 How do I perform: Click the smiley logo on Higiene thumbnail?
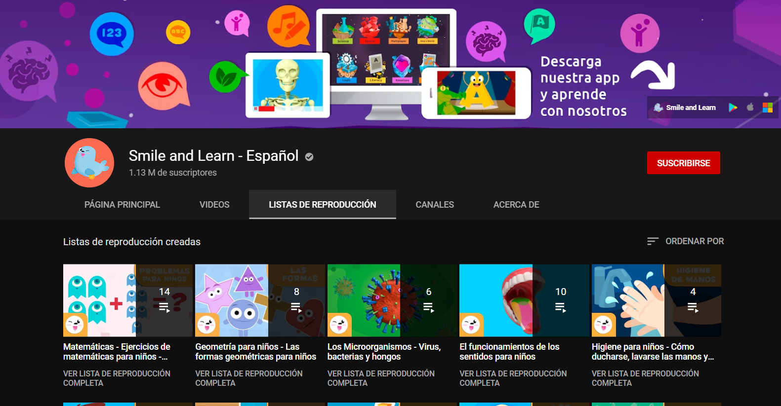[x=604, y=325]
